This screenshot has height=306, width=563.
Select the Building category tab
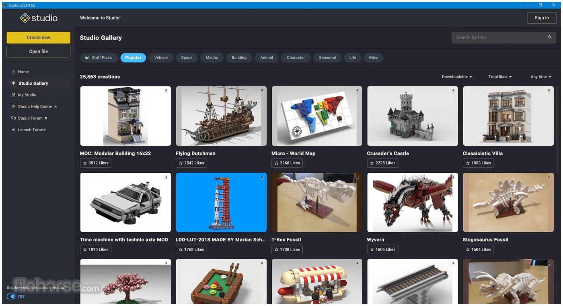pos(239,57)
